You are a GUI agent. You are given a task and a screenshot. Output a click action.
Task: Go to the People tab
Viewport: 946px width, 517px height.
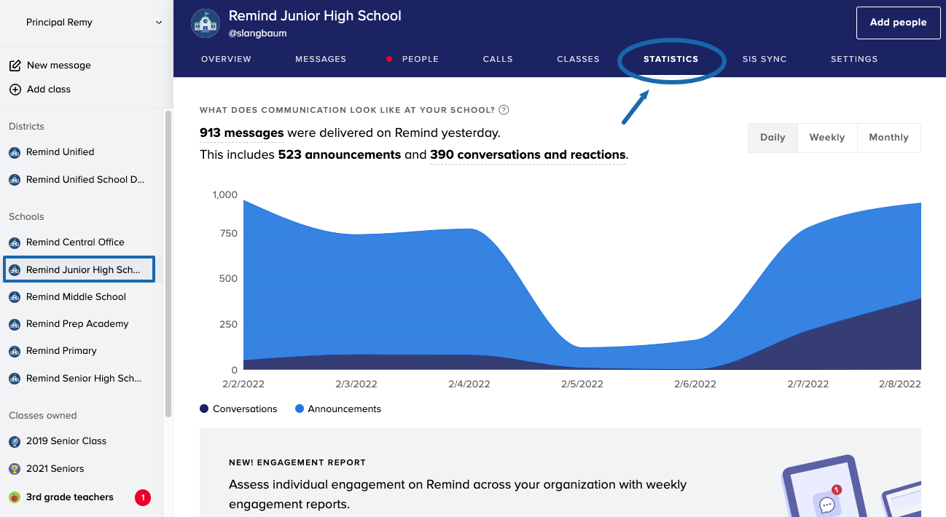[x=420, y=59]
